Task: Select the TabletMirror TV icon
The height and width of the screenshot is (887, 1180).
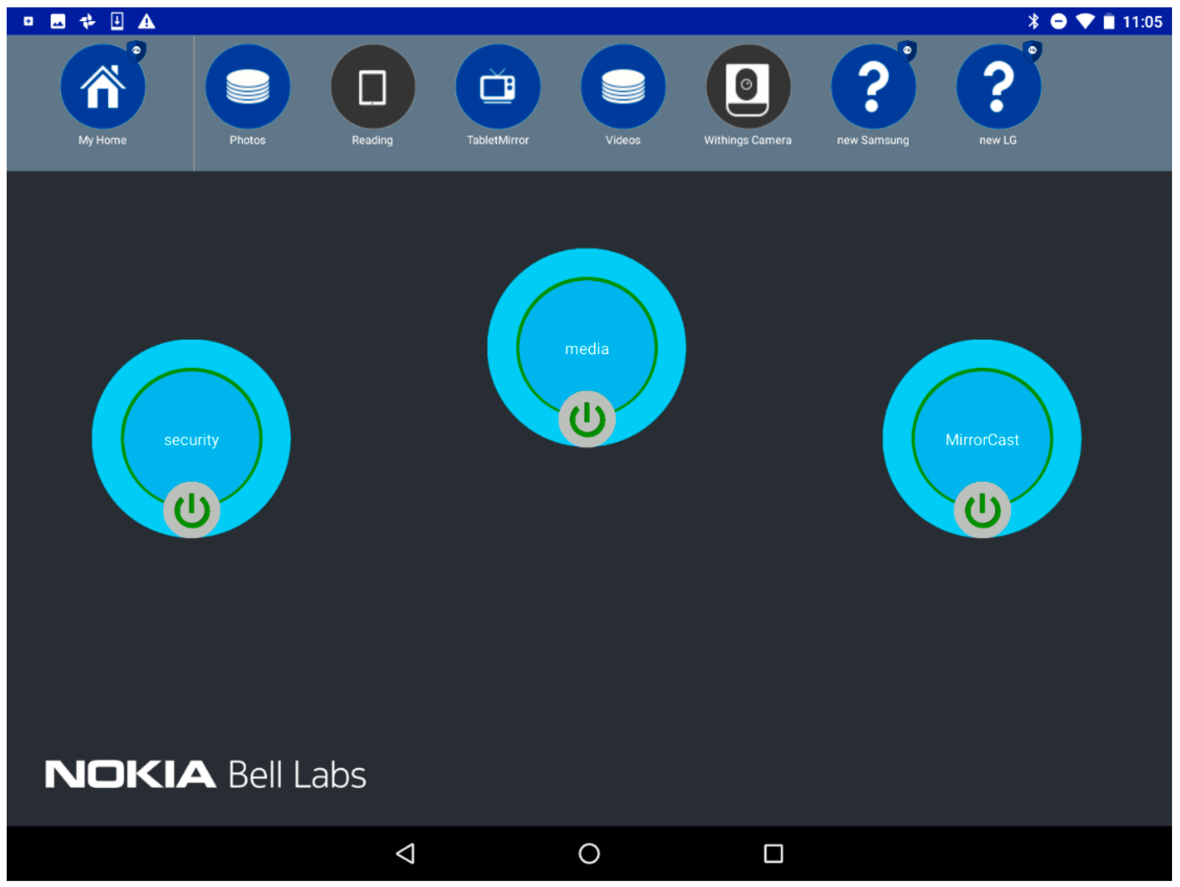Action: [x=498, y=87]
